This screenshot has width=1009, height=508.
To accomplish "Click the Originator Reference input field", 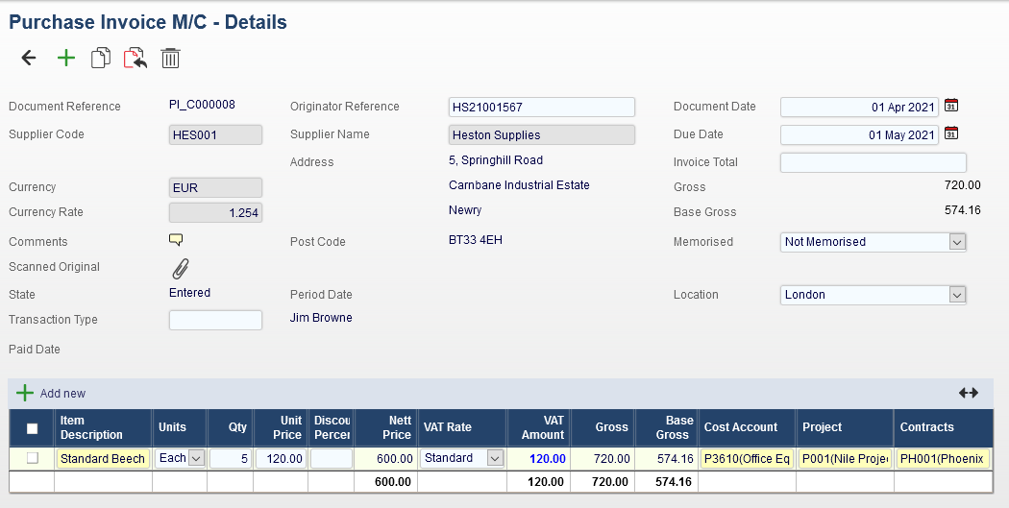I will 541,107.
